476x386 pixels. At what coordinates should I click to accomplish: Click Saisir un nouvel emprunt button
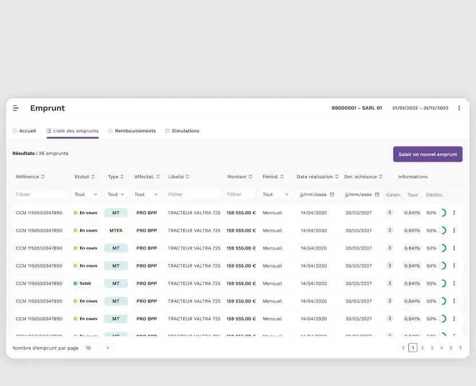pyautogui.click(x=428, y=154)
